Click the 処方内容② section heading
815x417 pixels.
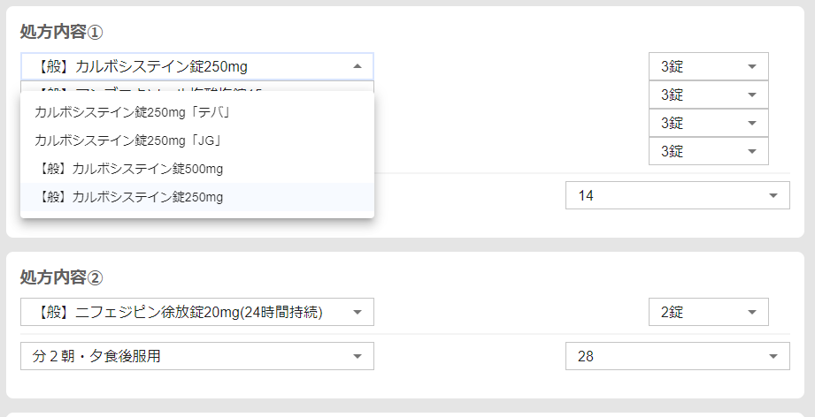pyautogui.click(x=62, y=277)
